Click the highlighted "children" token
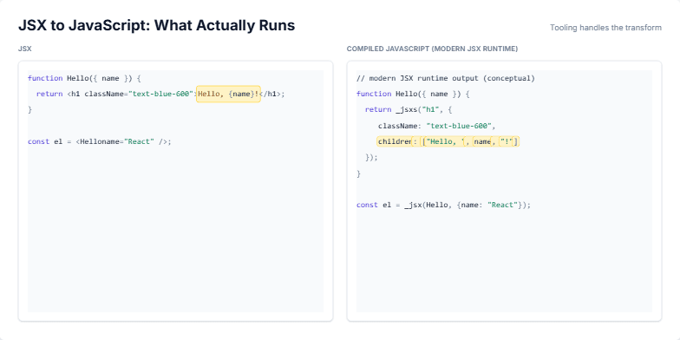This screenshot has width=680, height=340. coord(394,141)
